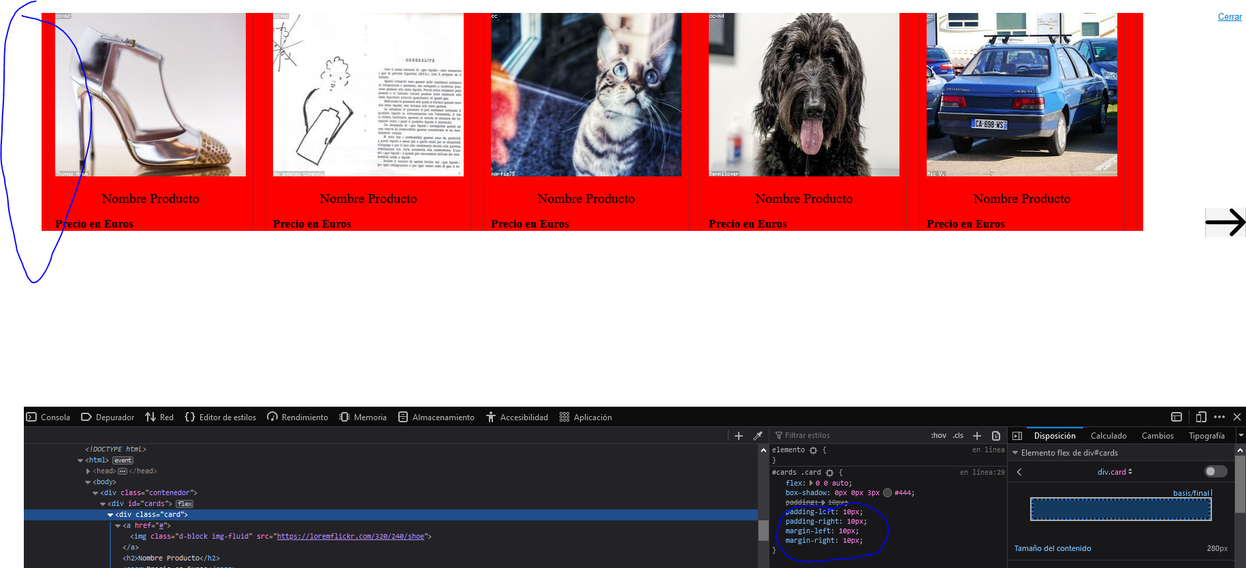The width and height of the screenshot is (1246, 568).
Task: Collapse the html node in markup tree
Action: click(80, 460)
